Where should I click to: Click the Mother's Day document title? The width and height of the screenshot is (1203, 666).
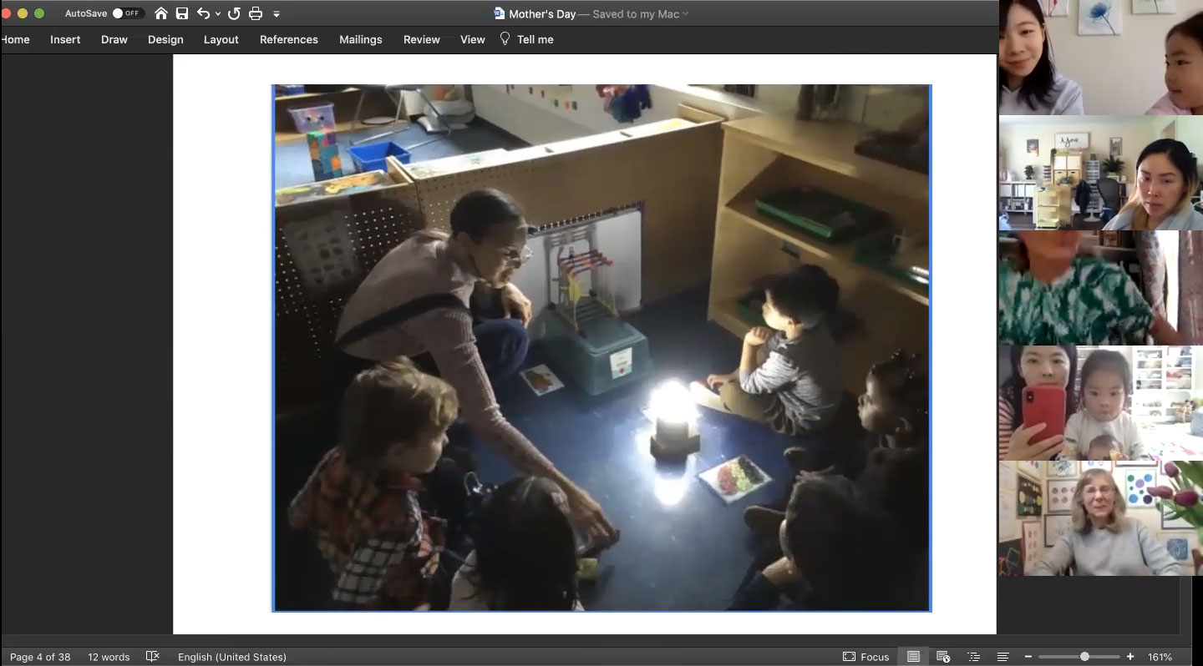pyautogui.click(x=542, y=14)
